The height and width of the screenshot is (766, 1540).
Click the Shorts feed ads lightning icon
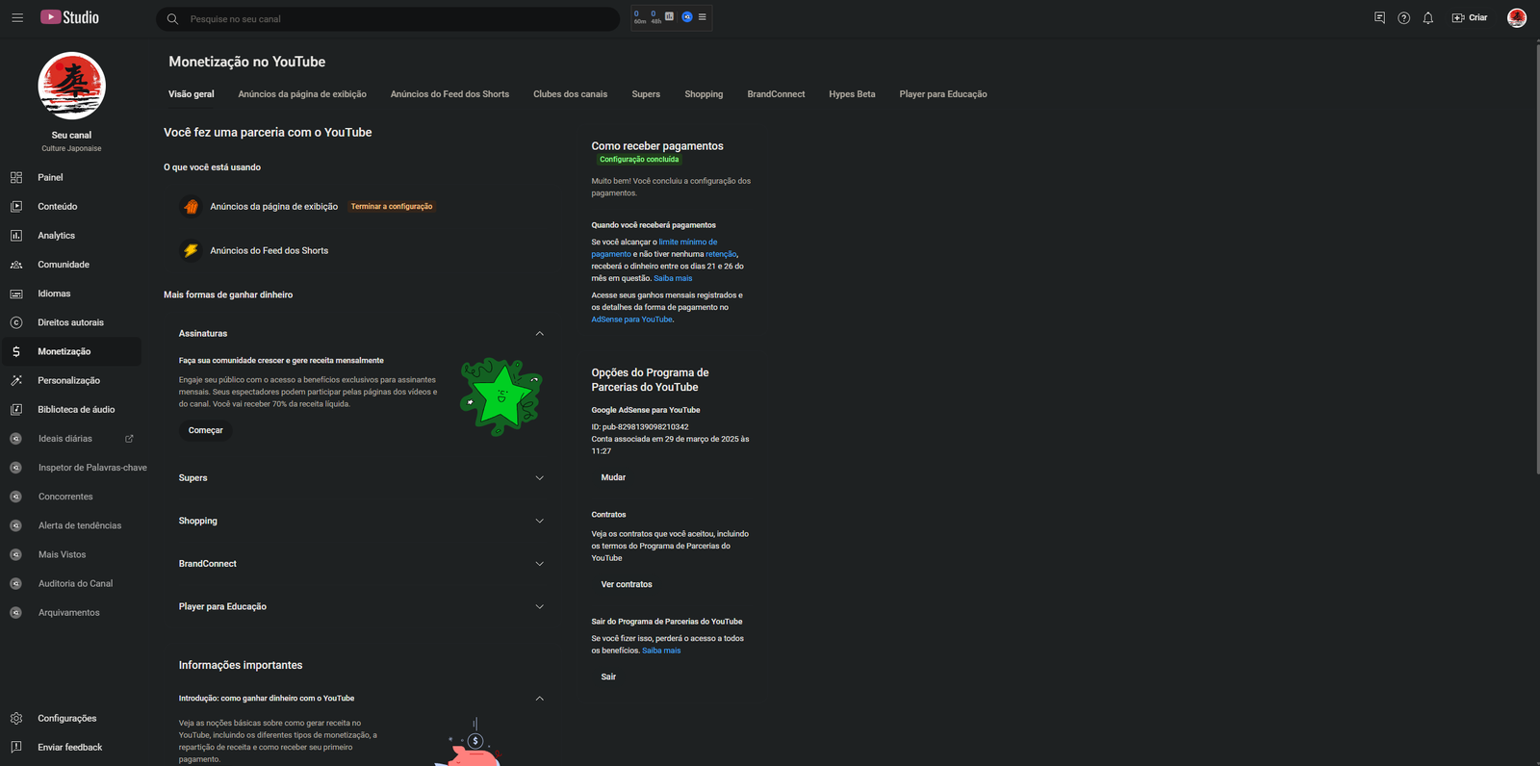click(x=191, y=250)
